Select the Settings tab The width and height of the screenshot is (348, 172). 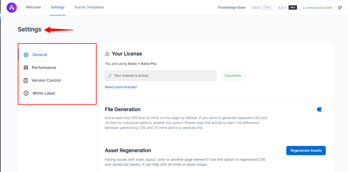(57, 7)
